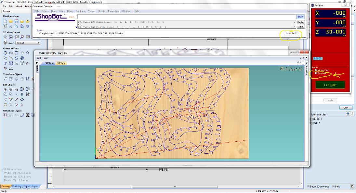Select the Preview mode radio button

(x=316, y=73)
